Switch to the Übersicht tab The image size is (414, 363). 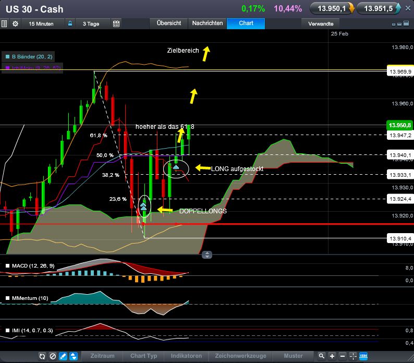point(169,23)
